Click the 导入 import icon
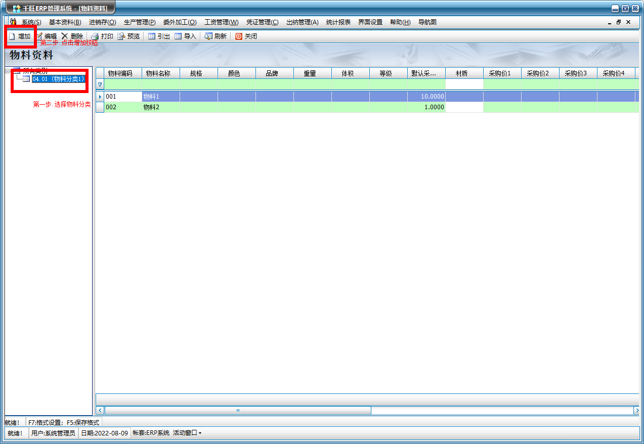This screenshot has width=644, height=444. [178, 36]
